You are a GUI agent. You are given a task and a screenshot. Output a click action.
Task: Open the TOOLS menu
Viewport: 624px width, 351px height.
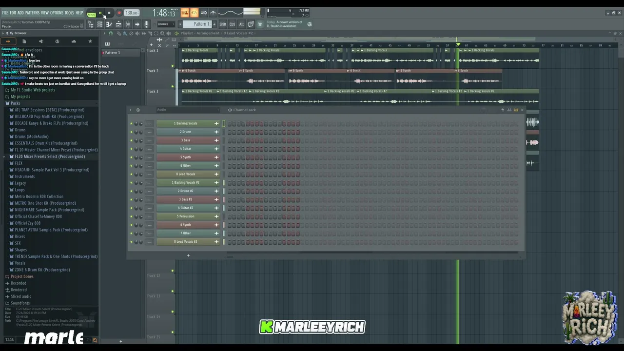point(69,13)
